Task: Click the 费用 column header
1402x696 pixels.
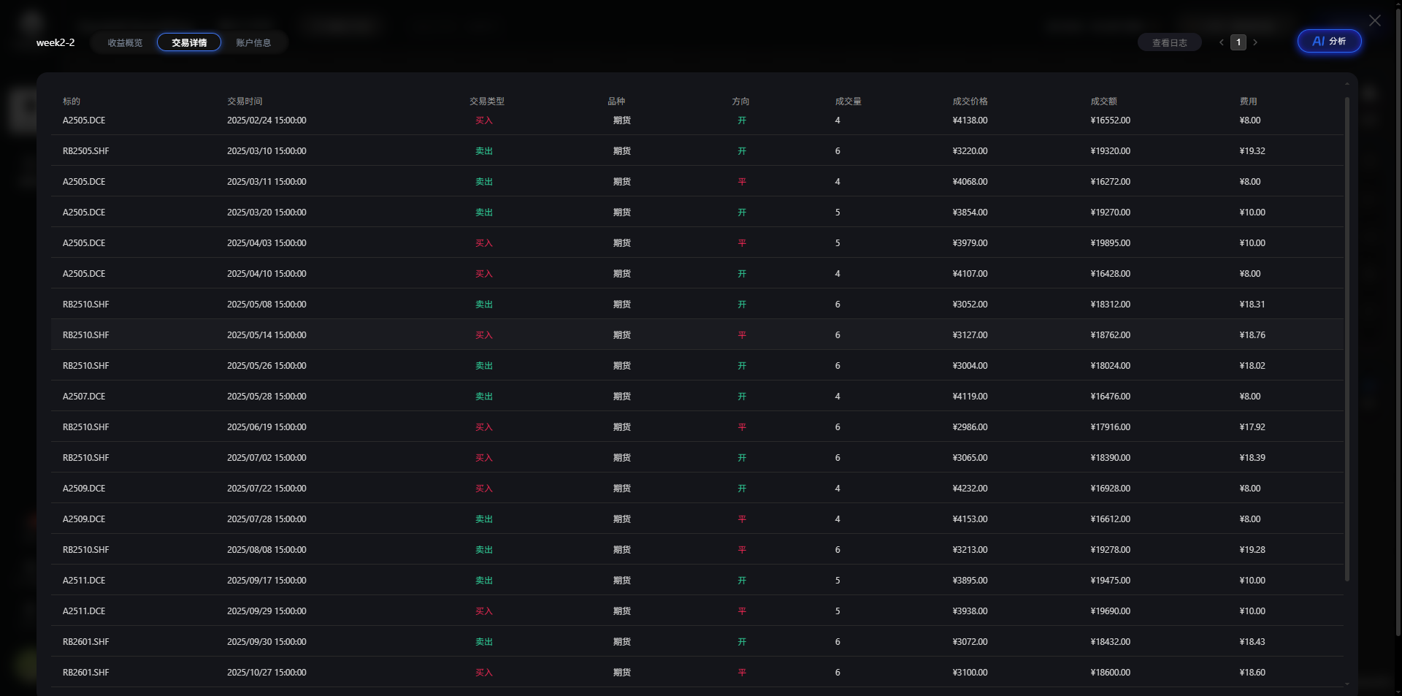Action: (x=1248, y=102)
